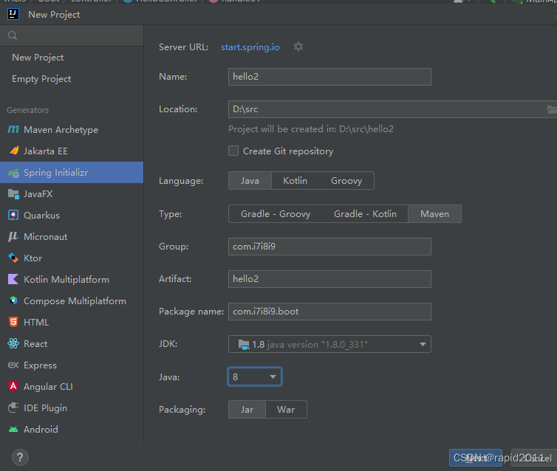557x471 pixels.
Task: Click the Express generator icon
Action: pyautogui.click(x=13, y=365)
